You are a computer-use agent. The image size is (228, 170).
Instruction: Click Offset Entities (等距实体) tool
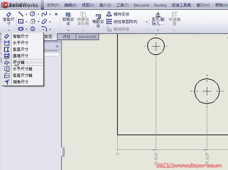click(x=98, y=20)
